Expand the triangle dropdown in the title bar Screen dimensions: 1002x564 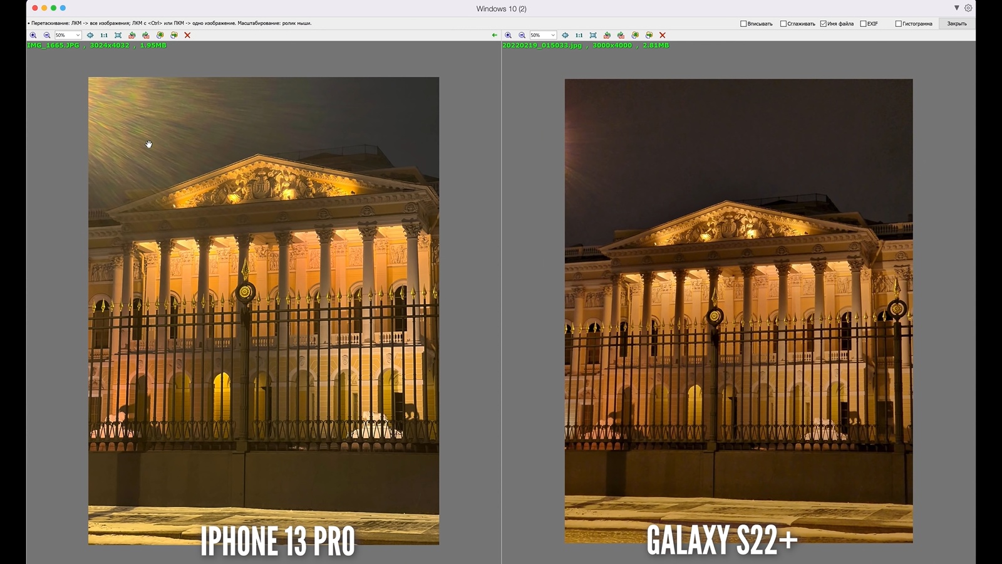957,8
